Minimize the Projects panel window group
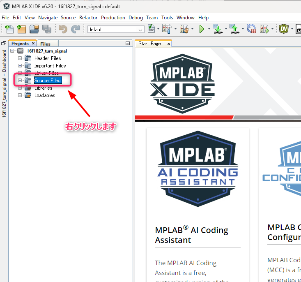 pyautogui.click(x=128, y=44)
